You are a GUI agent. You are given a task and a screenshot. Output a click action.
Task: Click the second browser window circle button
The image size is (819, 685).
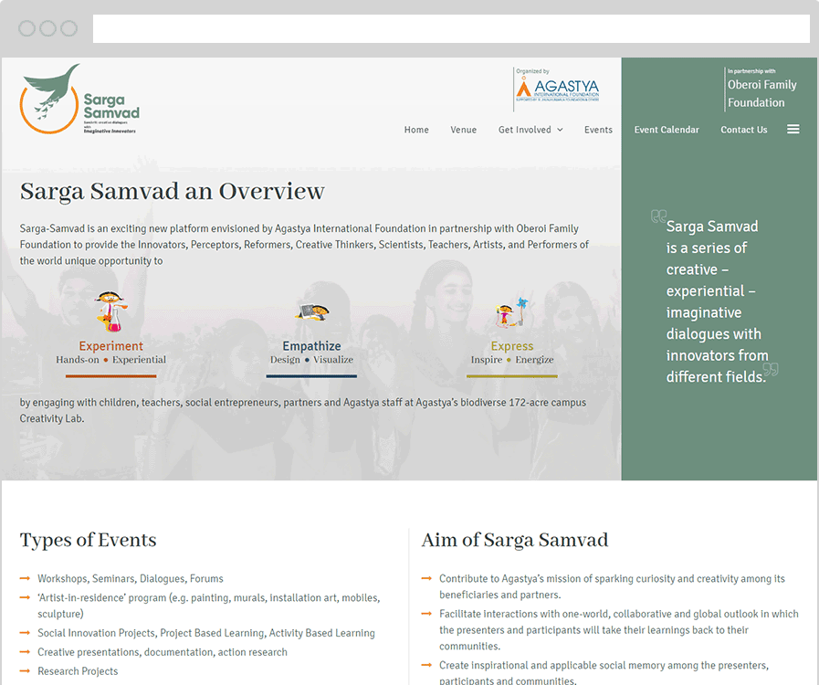tap(48, 28)
